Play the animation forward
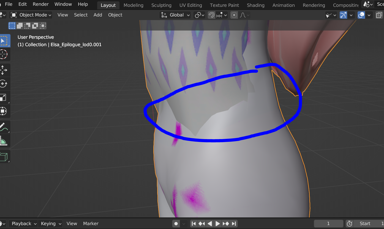 point(218,224)
